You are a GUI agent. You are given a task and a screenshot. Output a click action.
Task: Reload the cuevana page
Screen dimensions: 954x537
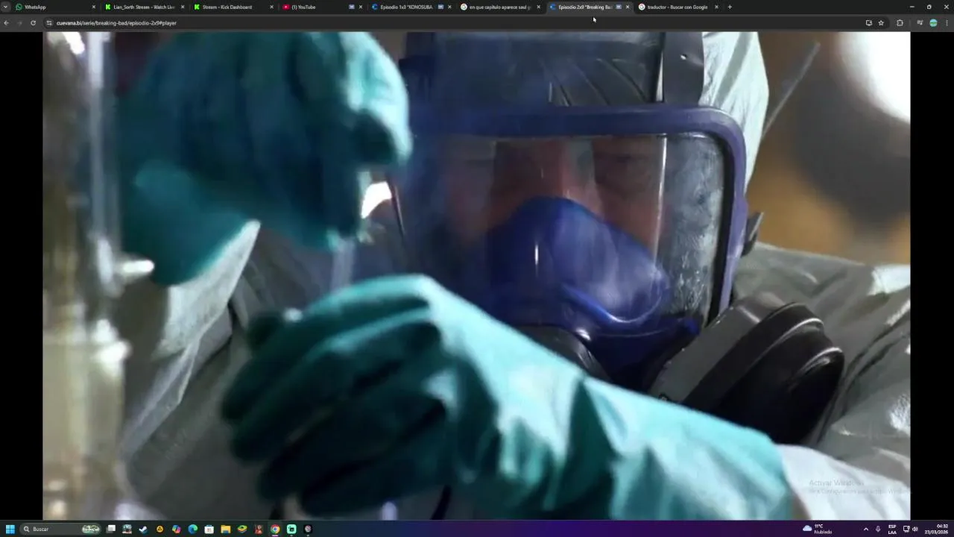coord(33,23)
